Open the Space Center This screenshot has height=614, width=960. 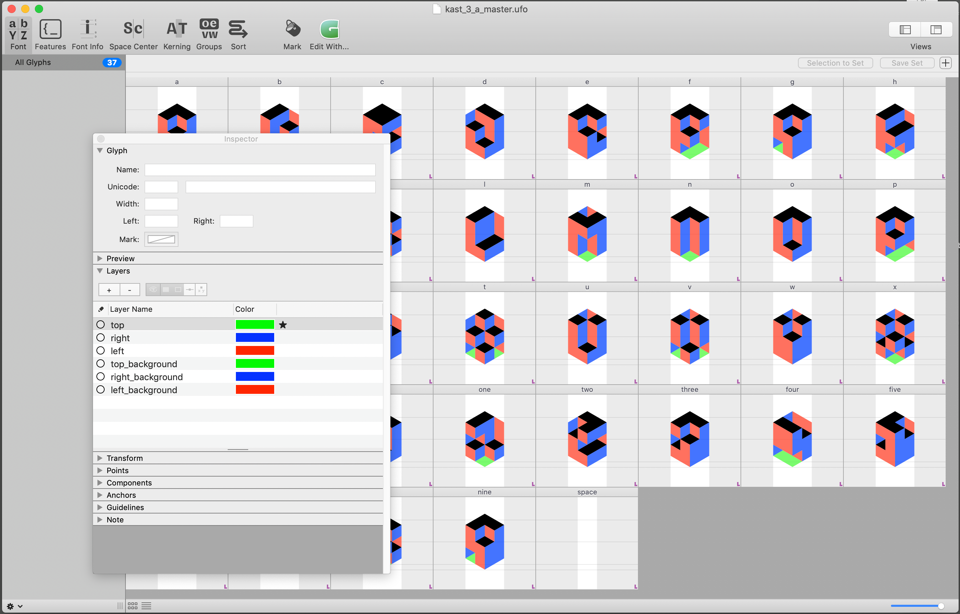click(133, 34)
